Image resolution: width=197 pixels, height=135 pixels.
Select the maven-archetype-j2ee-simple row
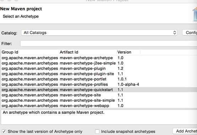[99, 63]
